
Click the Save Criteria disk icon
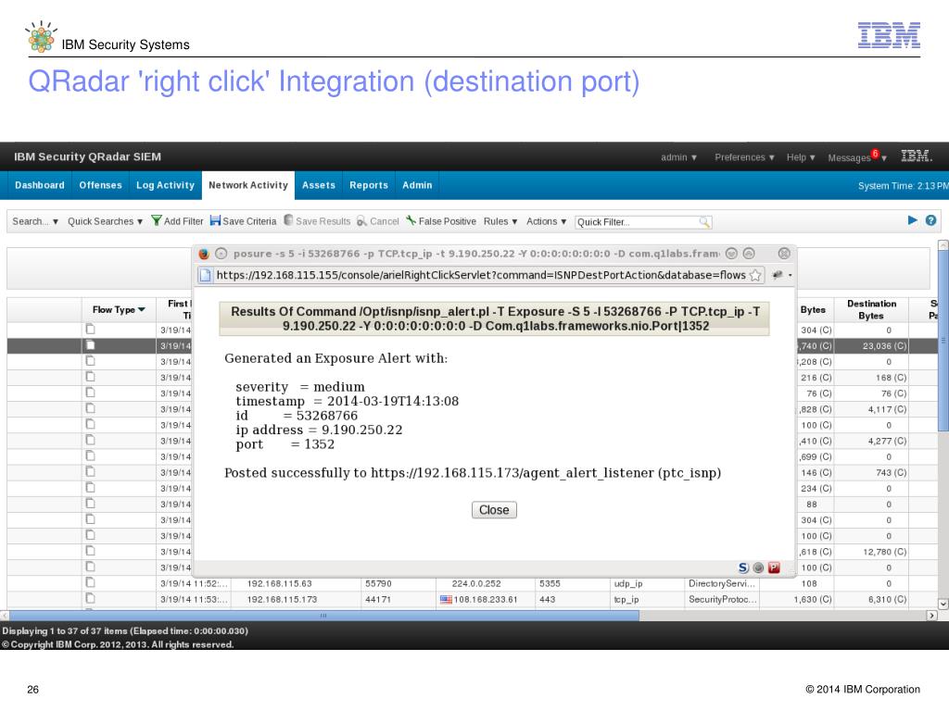coord(215,220)
